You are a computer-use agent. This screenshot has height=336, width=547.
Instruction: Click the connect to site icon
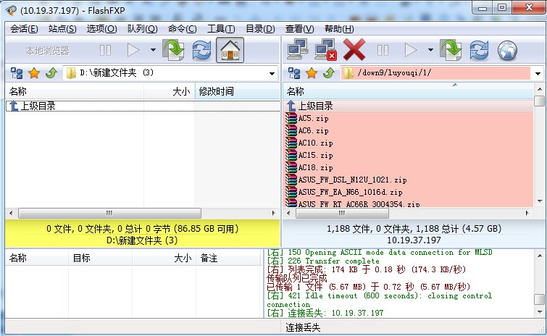(x=295, y=50)
